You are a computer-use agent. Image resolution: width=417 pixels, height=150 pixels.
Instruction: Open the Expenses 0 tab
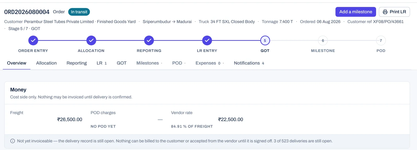[210, 63]
